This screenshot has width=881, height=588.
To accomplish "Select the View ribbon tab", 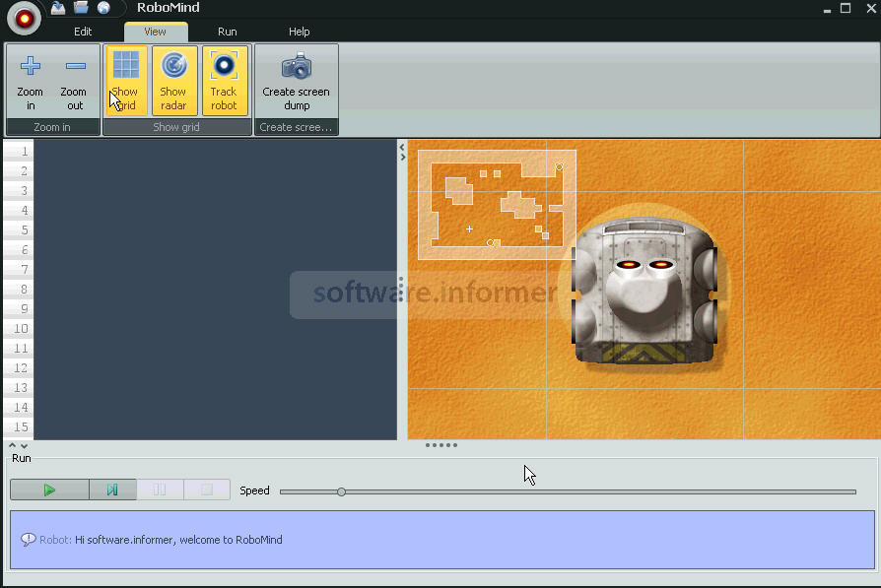I will pos(155,32).
